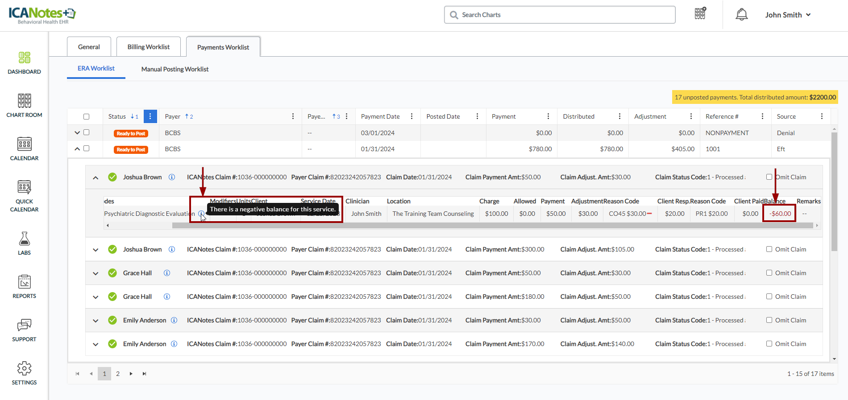Image resolution: width=848 pixels, height=400 pixels.
Task: Click the Search Charts input field
Action: (560, 15)
